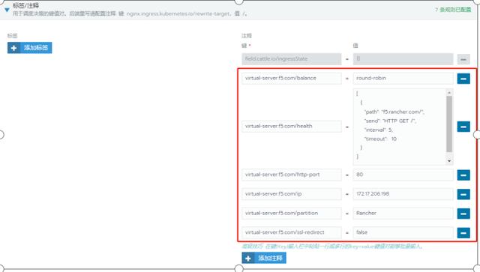Screen dimensions: 480x272
Task: Click inside the health JSON value textarea
Action: click(x=400, y=127)
